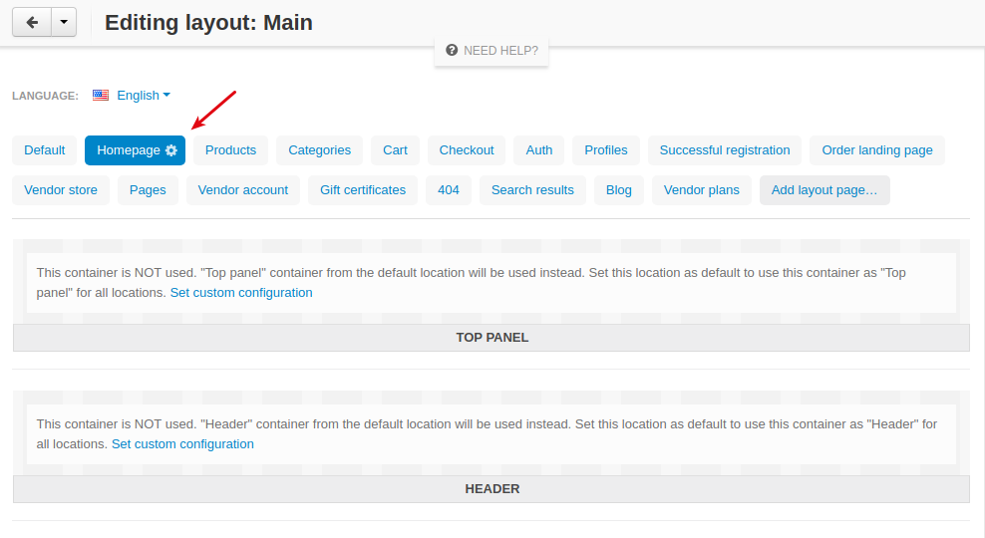This screenshot has height=538, width=985.
Task: Open Homepage tab gear settings icon
Action: (171, 150)
